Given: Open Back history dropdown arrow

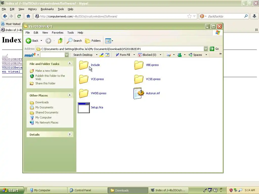Looking at the screenshot, I should click(x=41, y=41).
